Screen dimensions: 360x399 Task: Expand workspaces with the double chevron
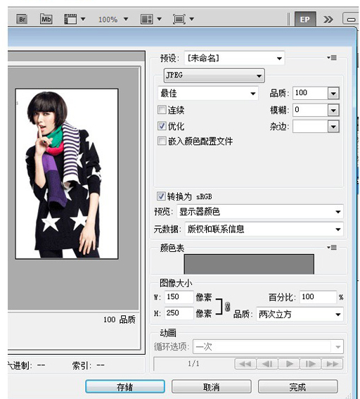[x=328, y=19]
